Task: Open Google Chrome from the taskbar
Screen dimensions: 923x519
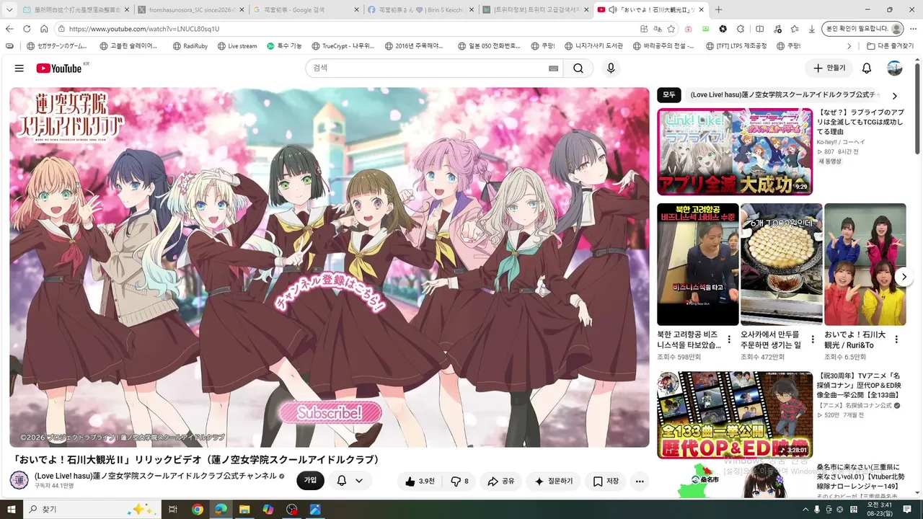Action: 197,510
